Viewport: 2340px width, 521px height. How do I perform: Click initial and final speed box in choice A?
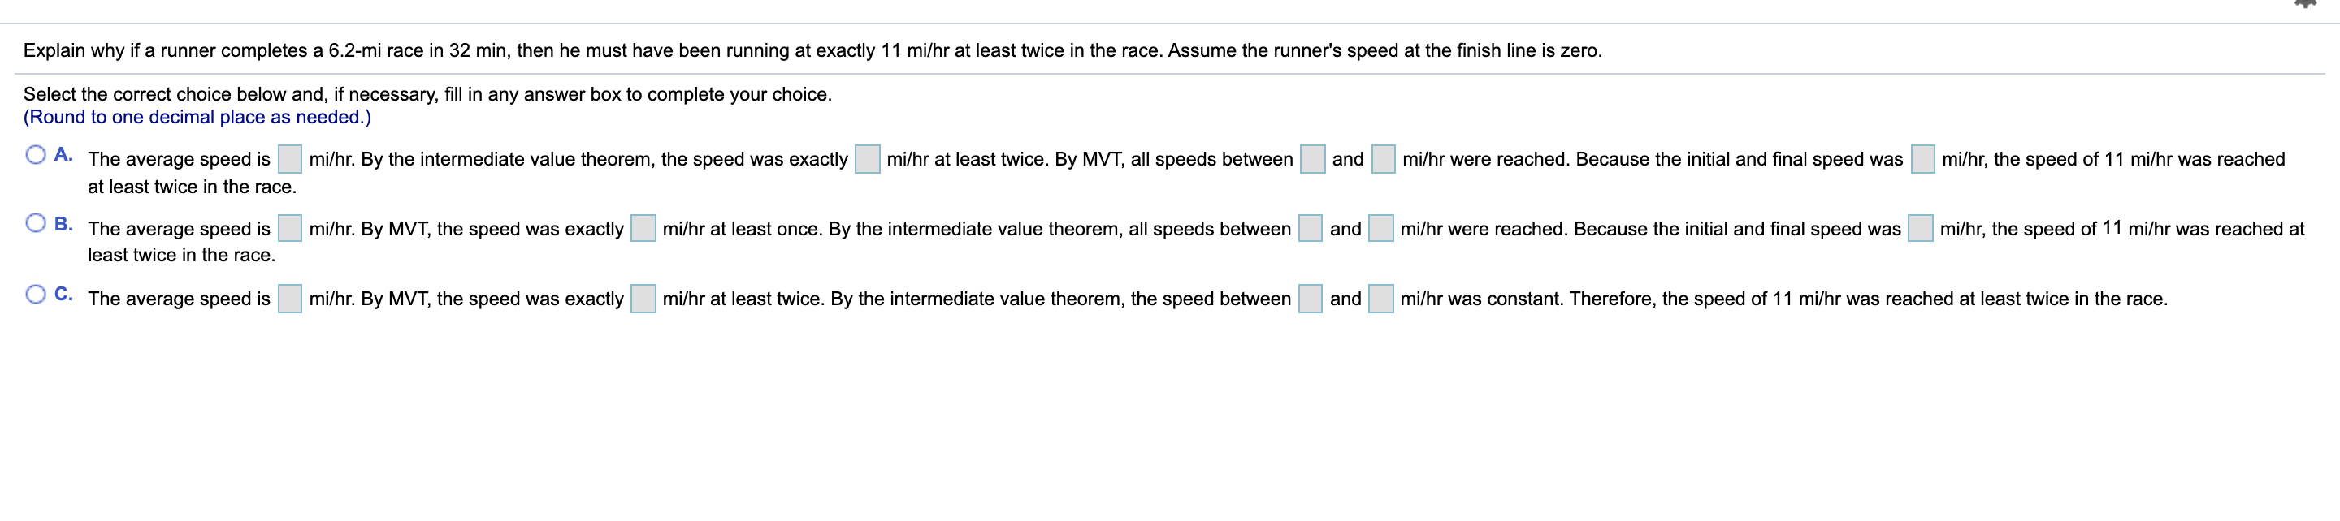[1922, 159]
